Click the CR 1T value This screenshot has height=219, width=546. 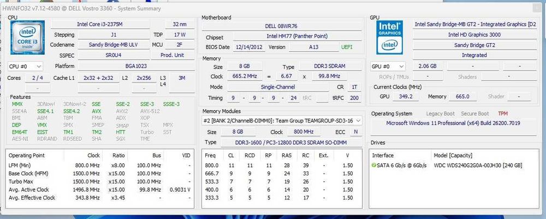(x=354, y=87)
